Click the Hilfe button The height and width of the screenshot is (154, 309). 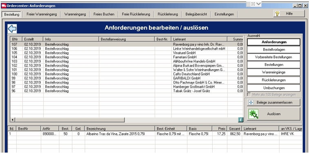pos(289,14)
